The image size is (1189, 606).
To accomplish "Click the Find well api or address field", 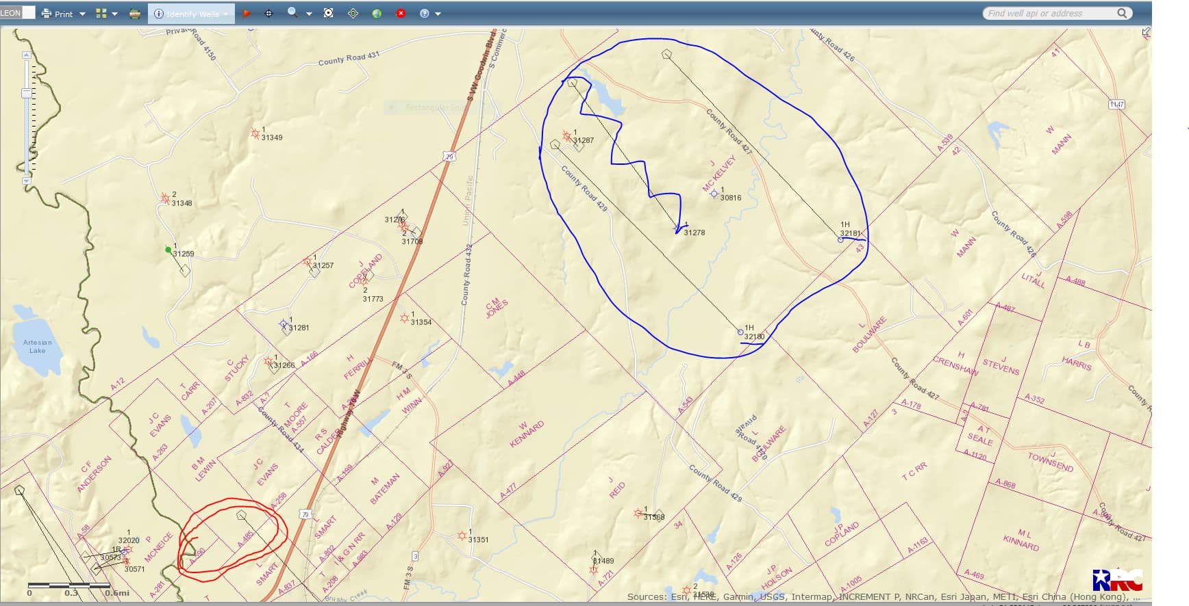I will pyautogui.click(x=1048, y=13).
